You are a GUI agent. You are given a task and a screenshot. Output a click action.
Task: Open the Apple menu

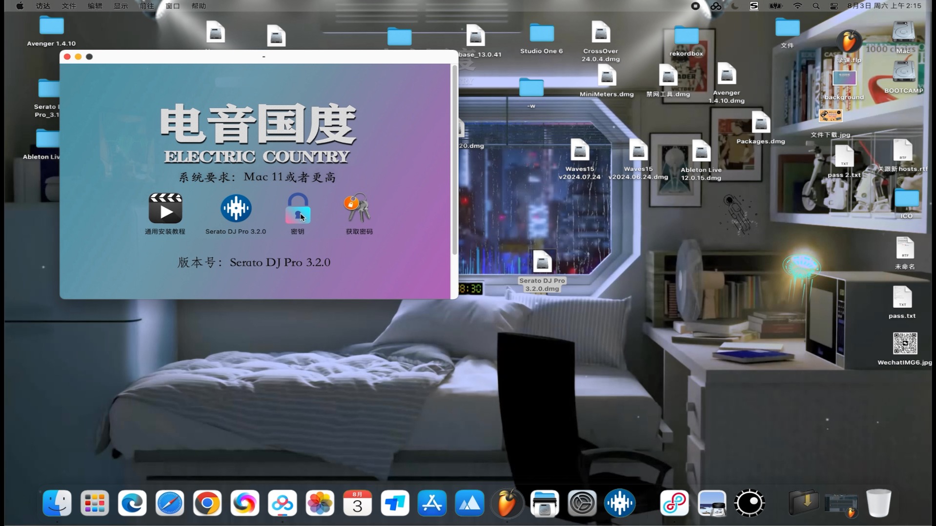click(x=20, y=6)
